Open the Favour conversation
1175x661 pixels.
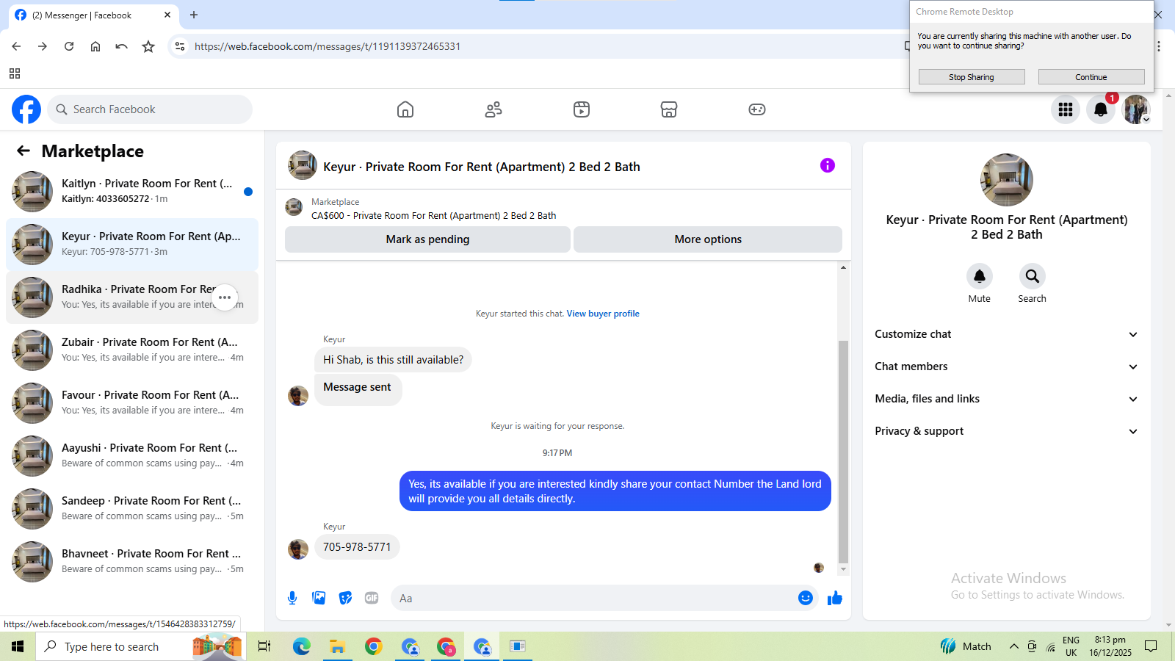(x=132, y=403)
